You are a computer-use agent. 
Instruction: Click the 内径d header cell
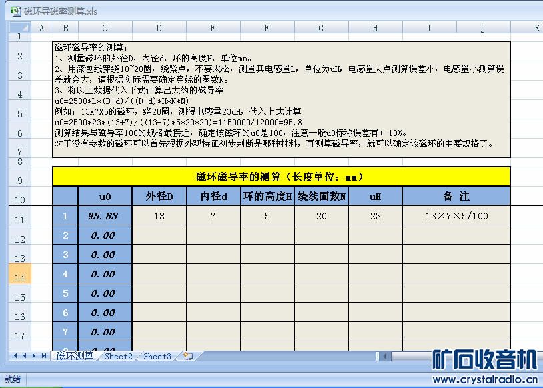point(213,196)
